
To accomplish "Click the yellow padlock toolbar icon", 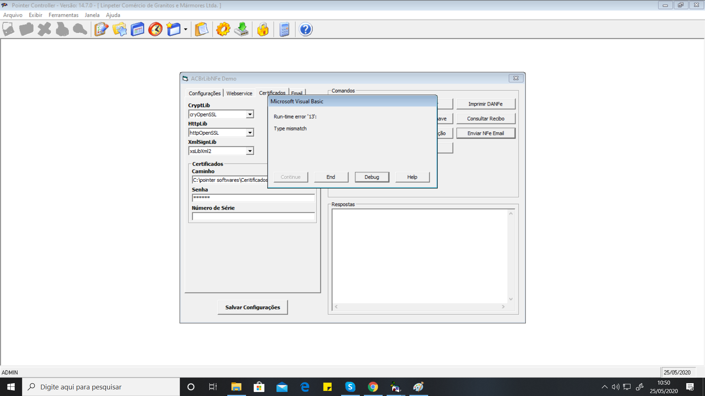I will click(263, 29).
